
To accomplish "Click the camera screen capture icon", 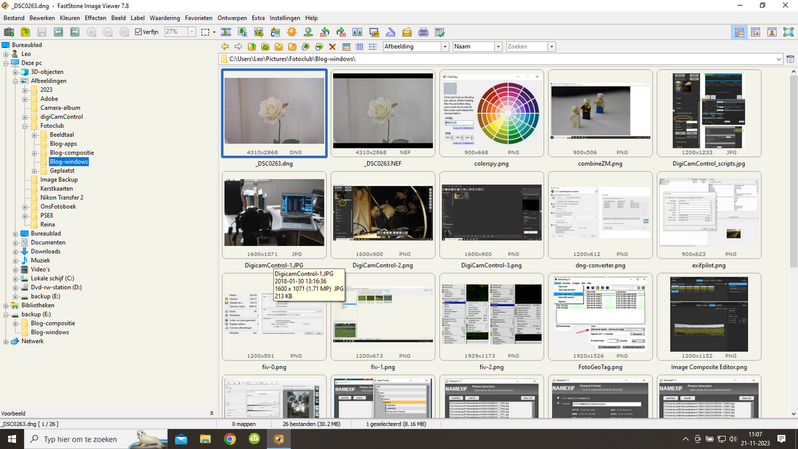I will 9,32.
